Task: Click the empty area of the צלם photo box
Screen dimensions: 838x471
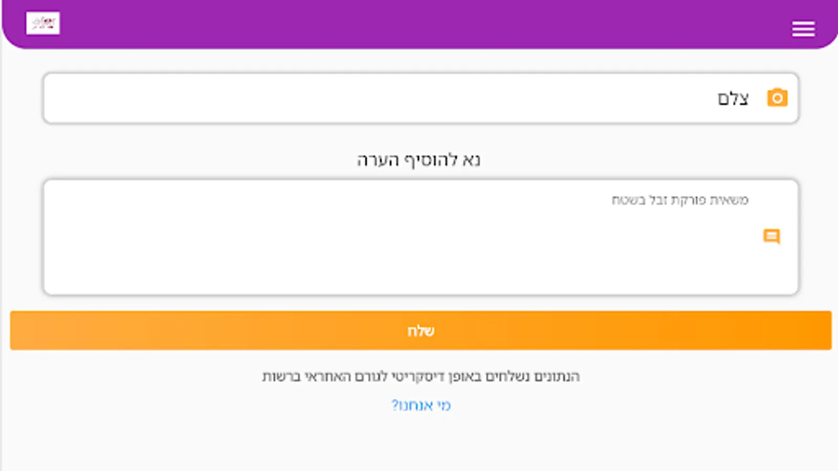Action: 367,98
